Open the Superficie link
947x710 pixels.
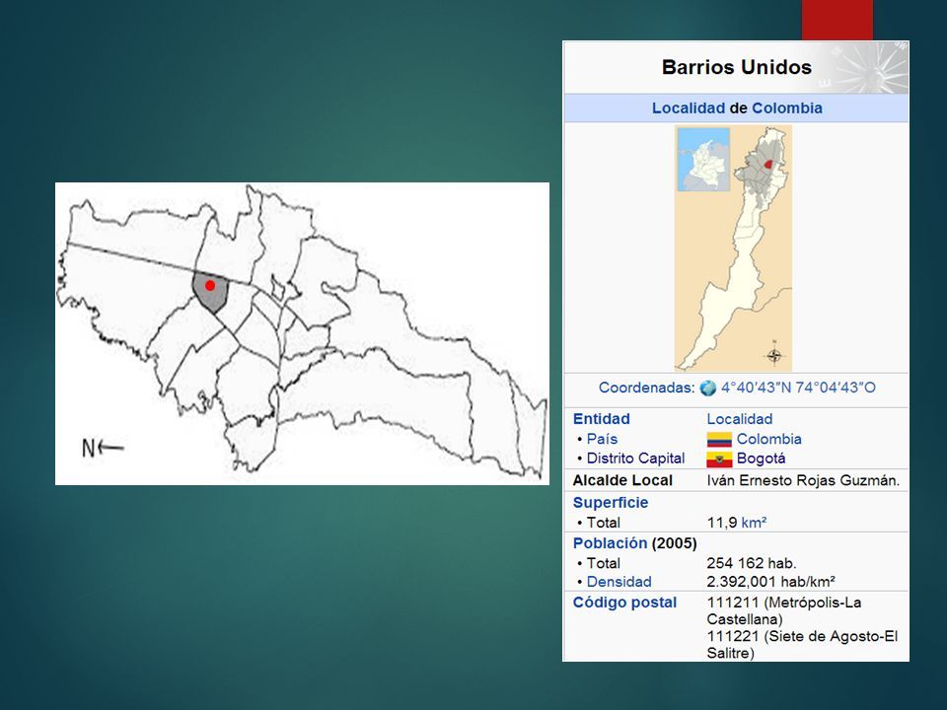click(x=611, y=502)
